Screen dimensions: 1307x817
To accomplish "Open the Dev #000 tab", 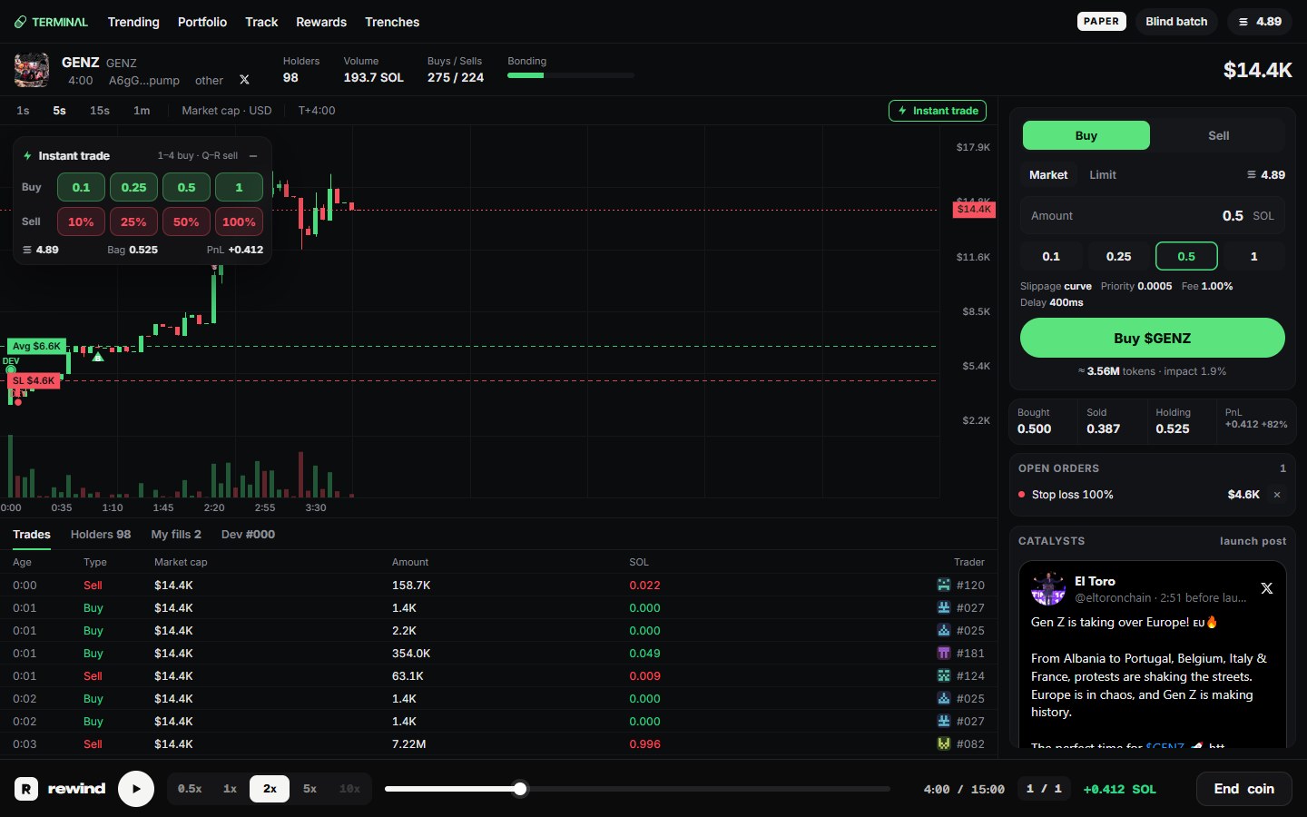I will coord(248,535).
